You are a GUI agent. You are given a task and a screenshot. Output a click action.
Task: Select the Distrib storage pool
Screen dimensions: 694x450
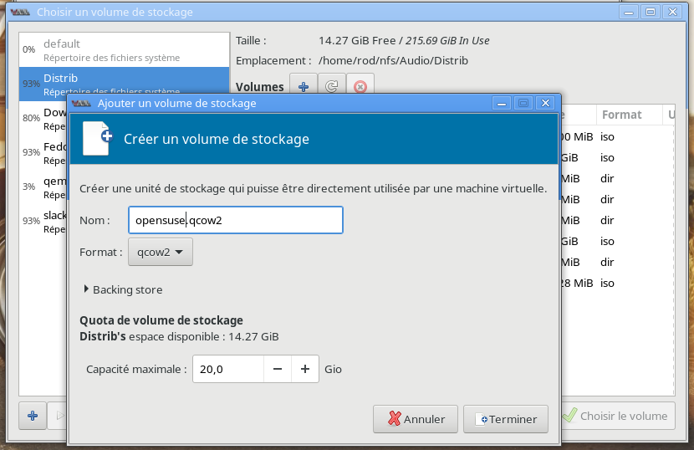[124, 84]
